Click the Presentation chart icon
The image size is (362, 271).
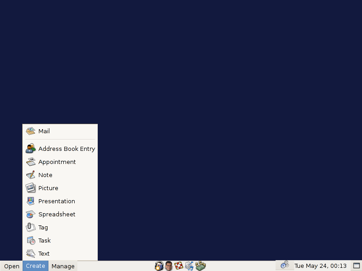point(30,201)
